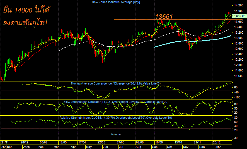Click the Mar month label
The height and width of the screenshot is (149, 247).
[x=56, y=147]
